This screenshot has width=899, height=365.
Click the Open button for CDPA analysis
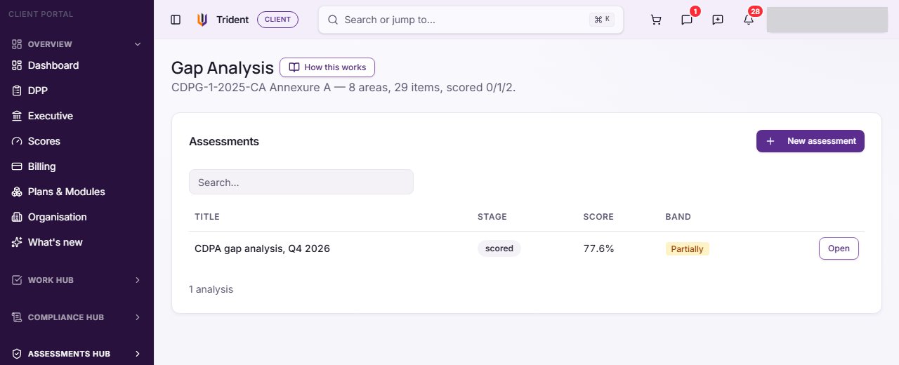[x=839, y=248]
